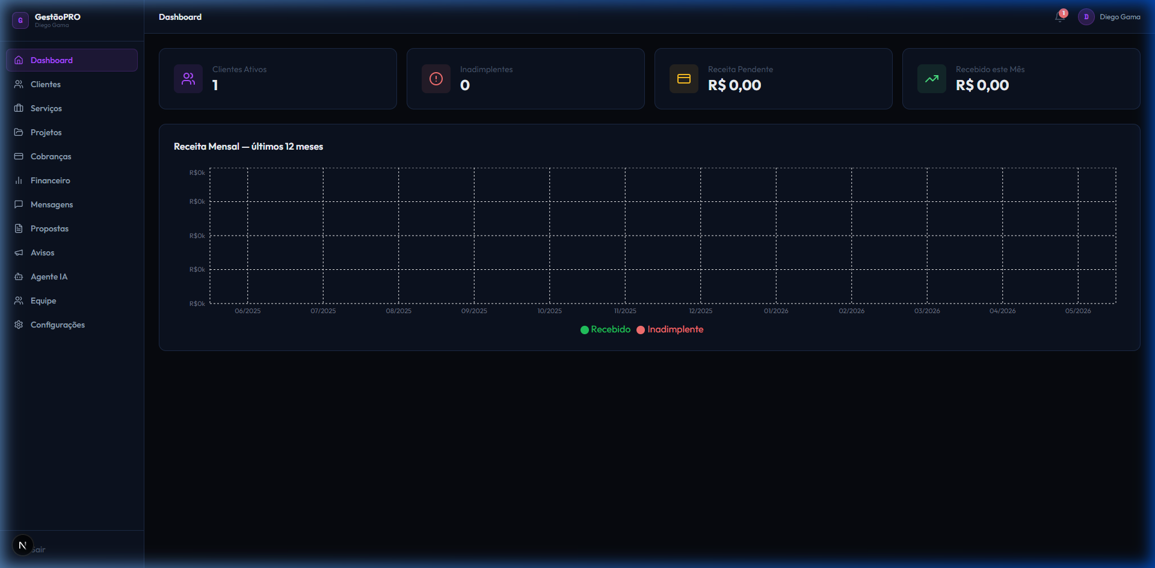The width and height of the screenshot is (1155, 568).
Task: Click the 01/2026 axis label
Action: pos(776,311)
